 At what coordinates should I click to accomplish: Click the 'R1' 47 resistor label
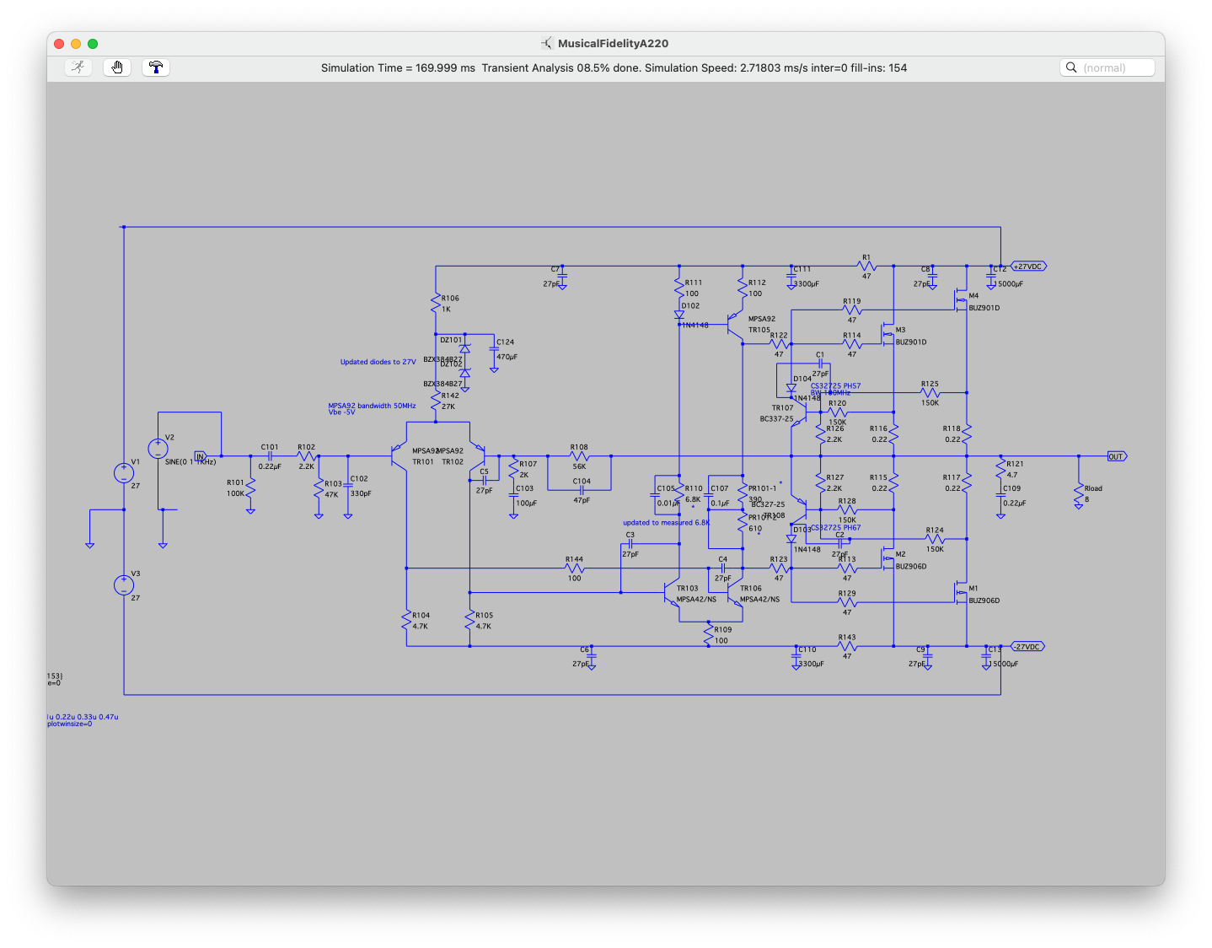coord(866,258)
